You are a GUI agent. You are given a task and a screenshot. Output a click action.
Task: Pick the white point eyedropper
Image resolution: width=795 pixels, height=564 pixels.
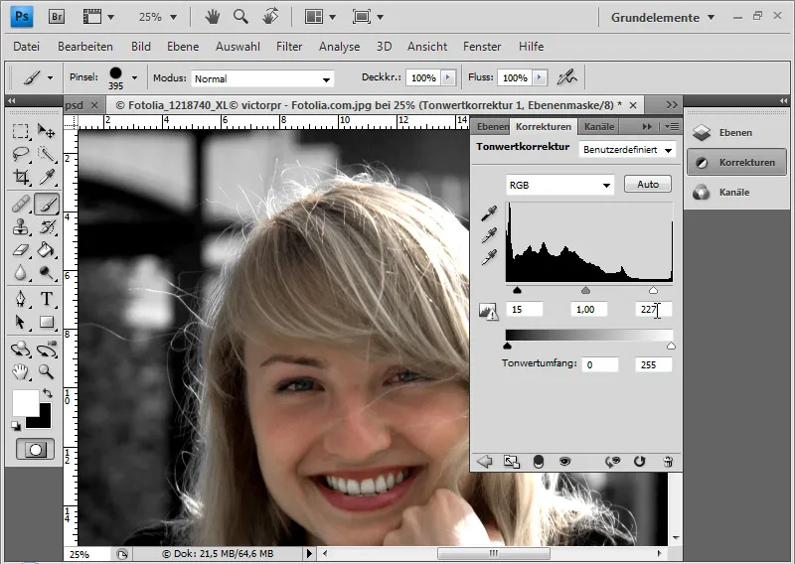489,257
